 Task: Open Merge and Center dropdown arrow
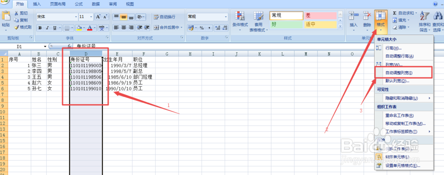[x=181, y=28]
